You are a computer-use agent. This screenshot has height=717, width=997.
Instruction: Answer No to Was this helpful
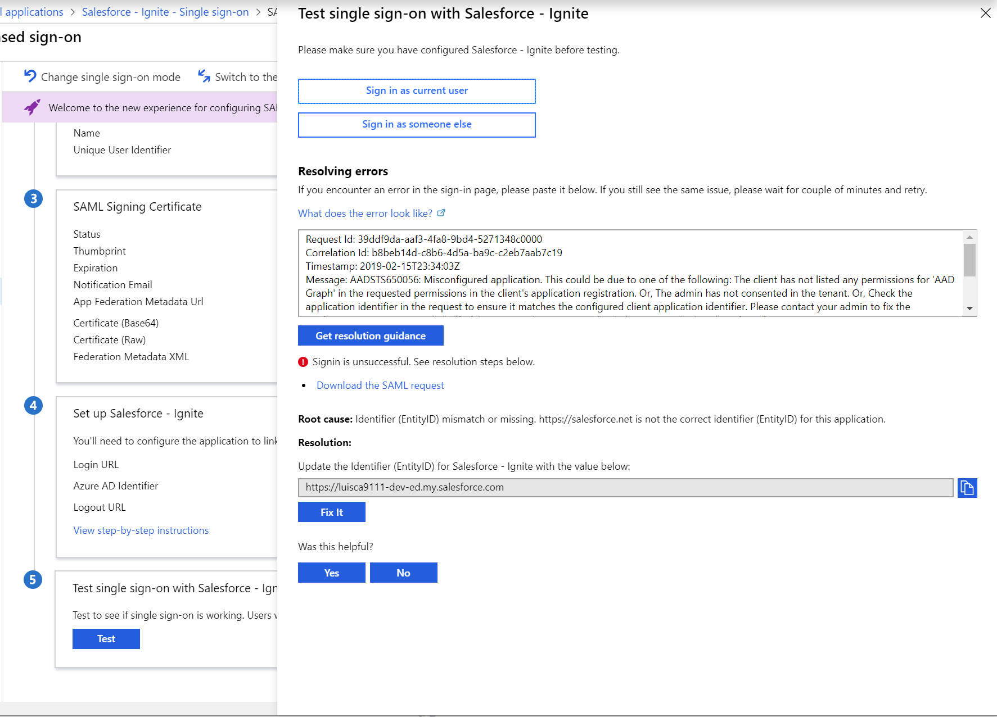(404, 573)
